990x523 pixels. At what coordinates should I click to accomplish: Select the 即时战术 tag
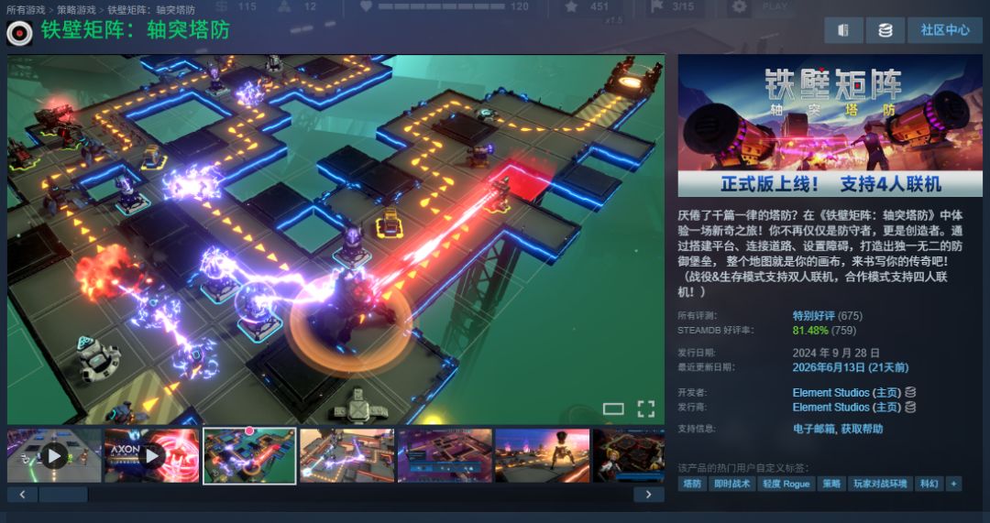pos(731,484)
